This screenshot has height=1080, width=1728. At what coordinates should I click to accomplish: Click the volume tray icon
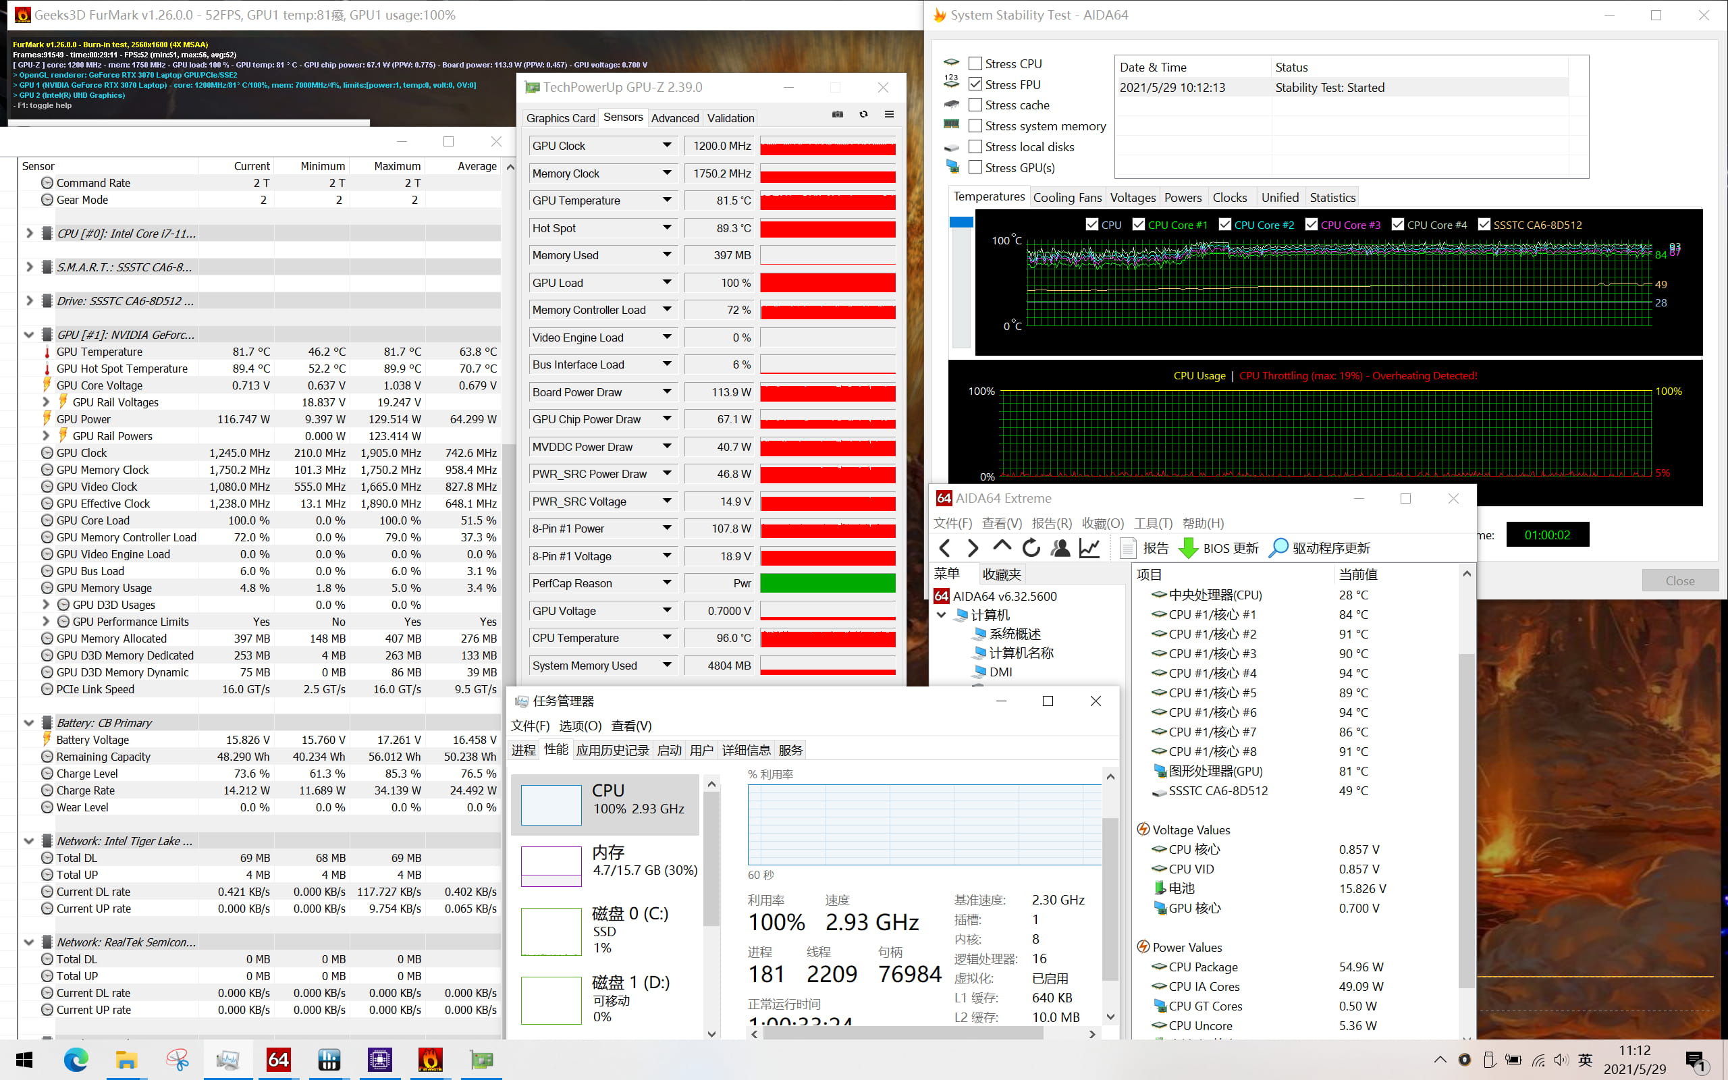click(x=1561, y=1060)
